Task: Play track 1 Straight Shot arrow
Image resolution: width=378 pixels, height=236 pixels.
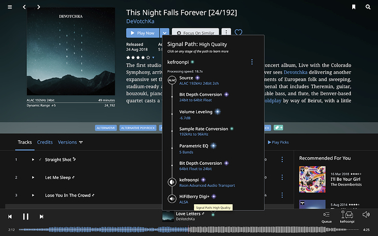Action: [x=33, y=159]
